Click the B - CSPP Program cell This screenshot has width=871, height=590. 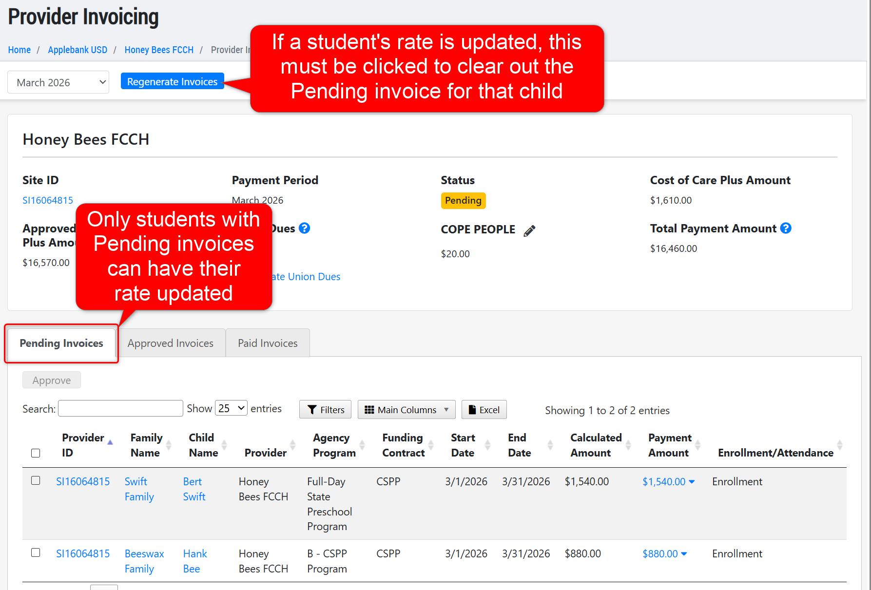[327, 561]
